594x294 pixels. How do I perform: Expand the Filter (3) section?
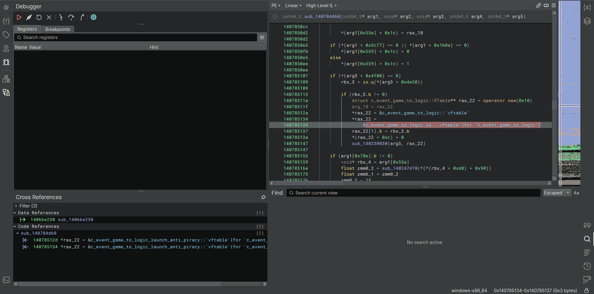(16, 206)
